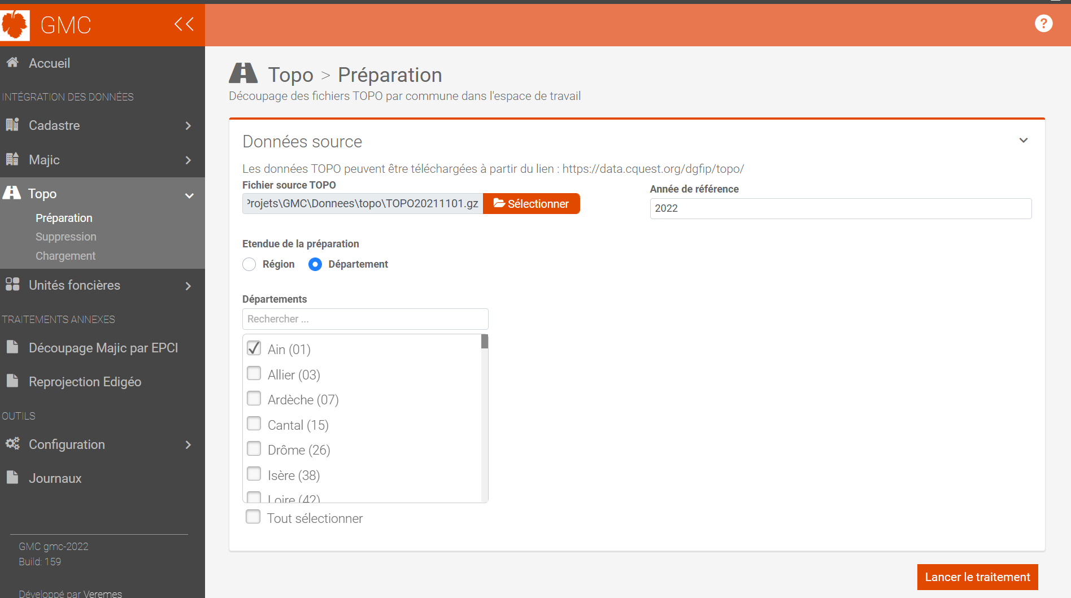
Task: Open the Préparation submenu item
Action: [x=64, y=218]
